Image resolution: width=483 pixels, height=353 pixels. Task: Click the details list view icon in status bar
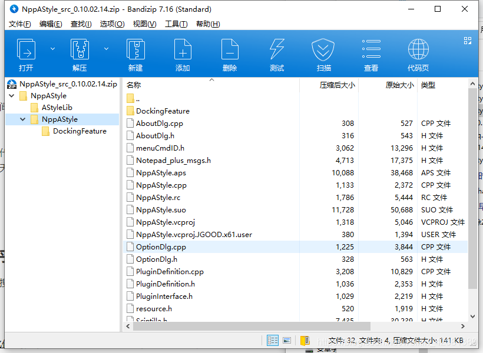(273, 340)
